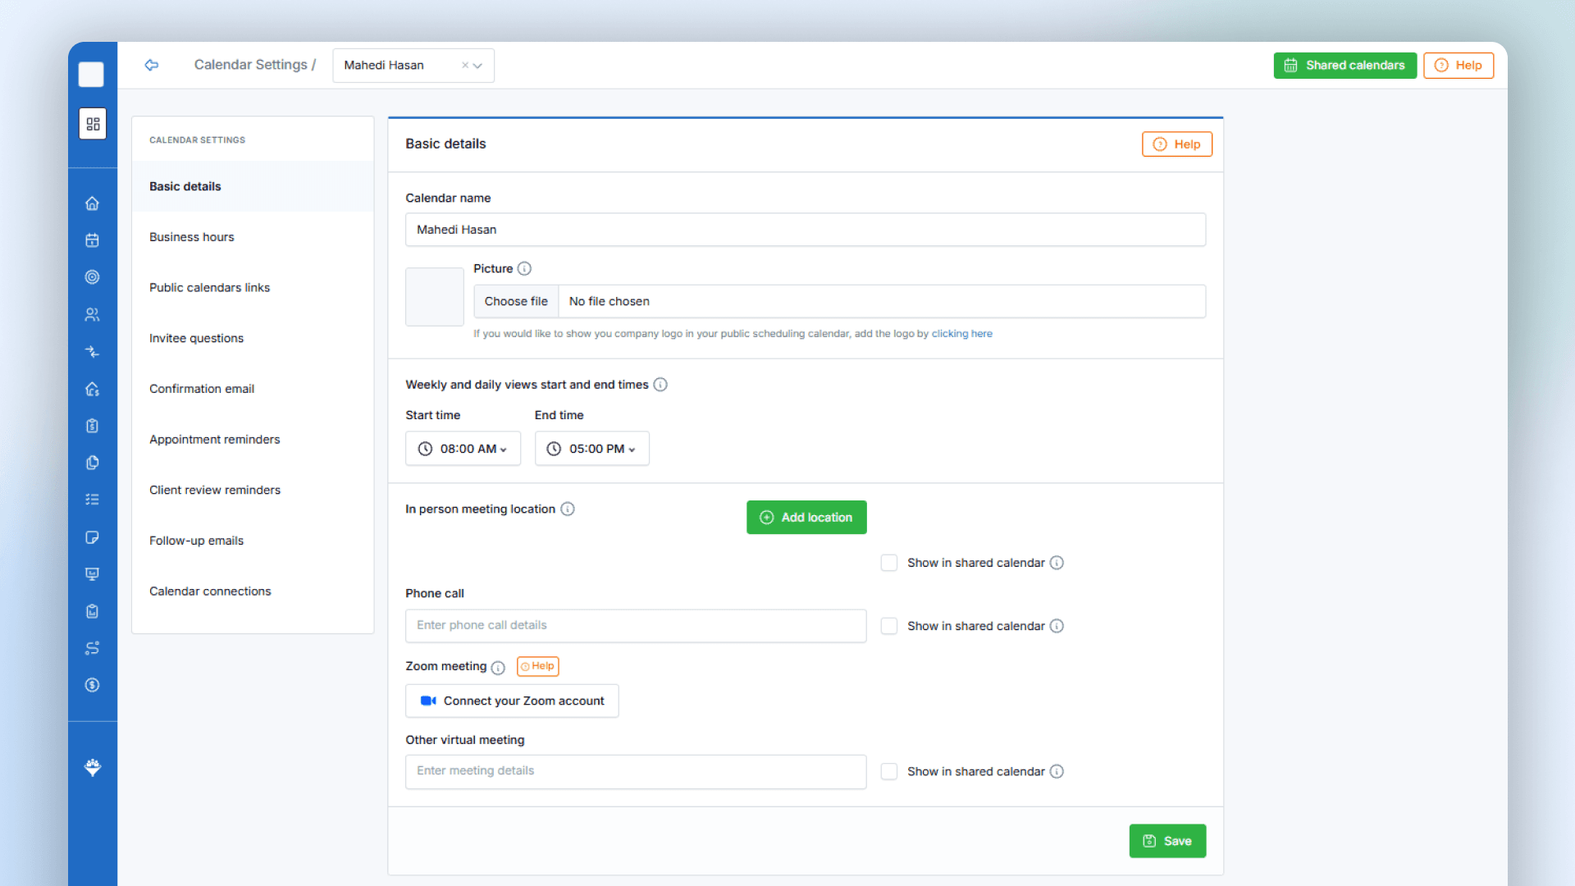Click the Save button
The width and height of the screenshot is (1575, 886).
[x=1167, y=841]
